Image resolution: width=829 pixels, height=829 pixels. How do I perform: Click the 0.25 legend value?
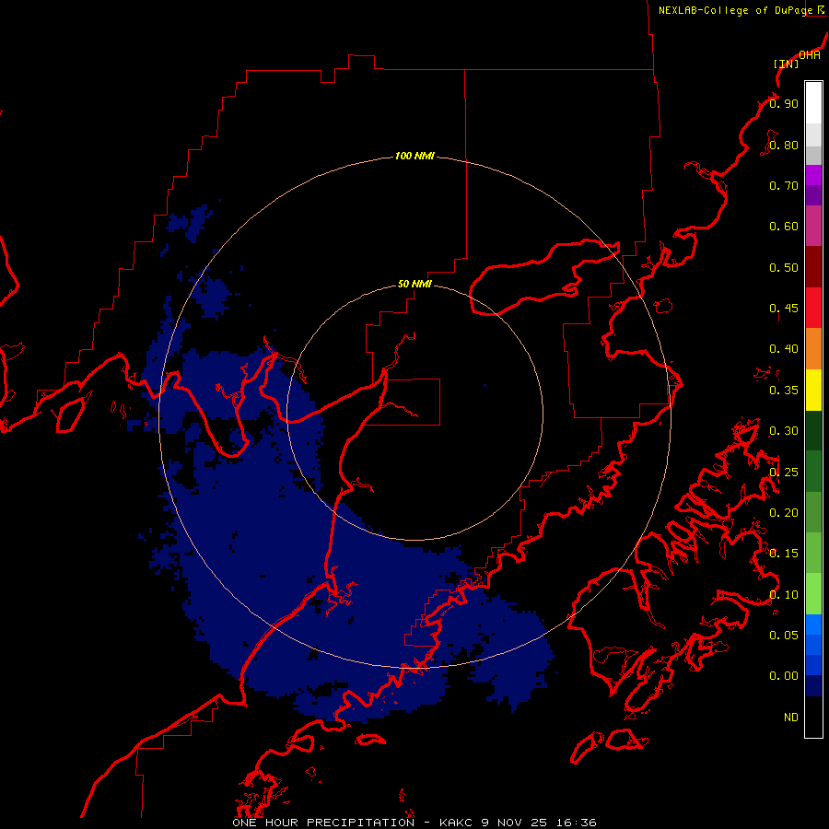tap(784, 473)
